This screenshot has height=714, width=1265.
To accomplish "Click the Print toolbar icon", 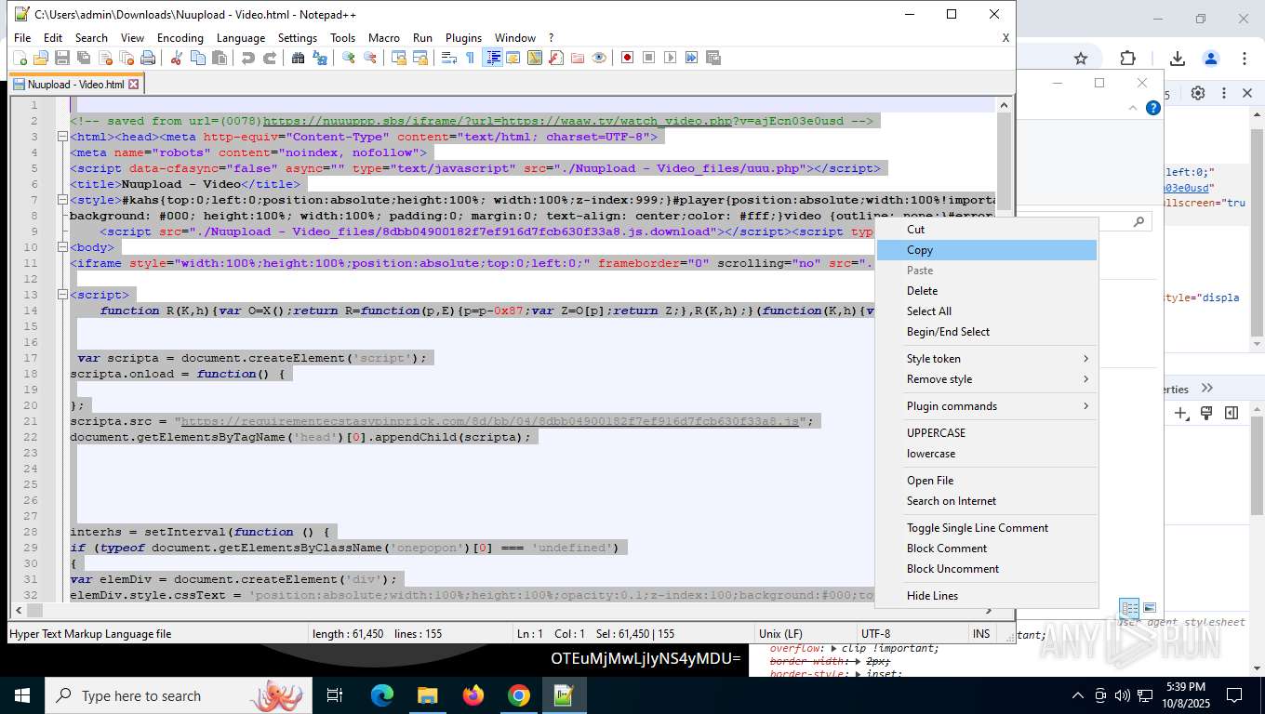I will point(148,58).
